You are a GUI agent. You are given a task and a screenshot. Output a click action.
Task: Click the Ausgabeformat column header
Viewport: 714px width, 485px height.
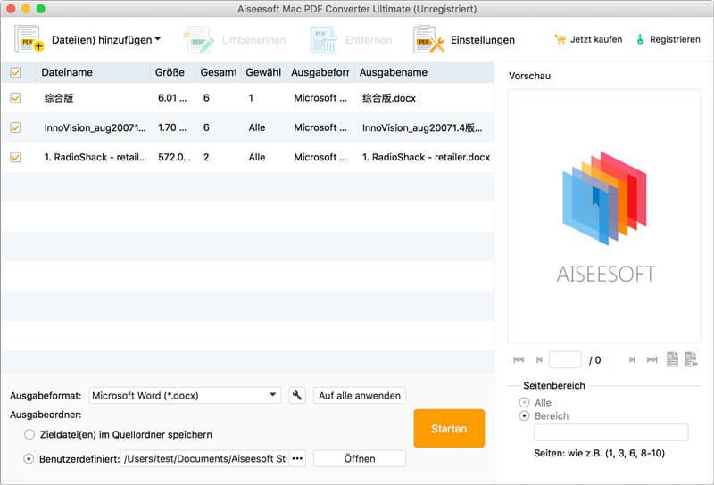point(320,73)
